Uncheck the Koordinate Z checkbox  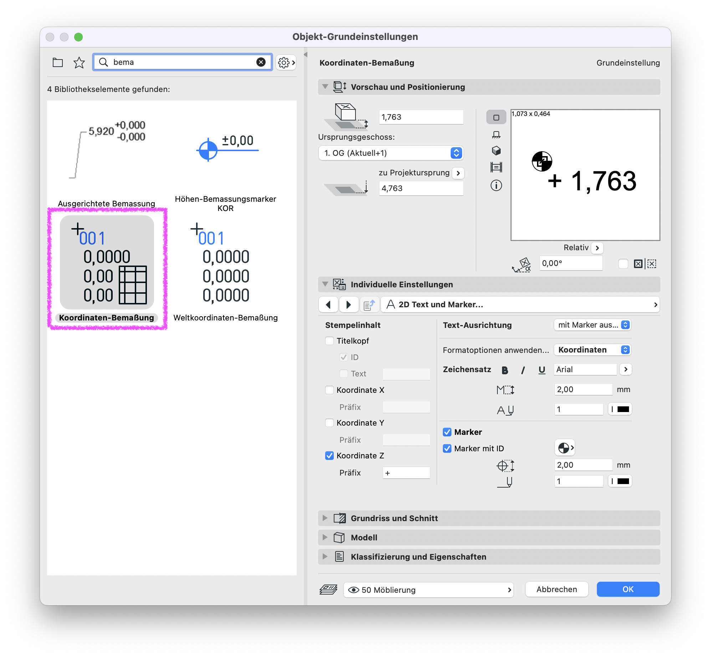click(x=329, y=456)
